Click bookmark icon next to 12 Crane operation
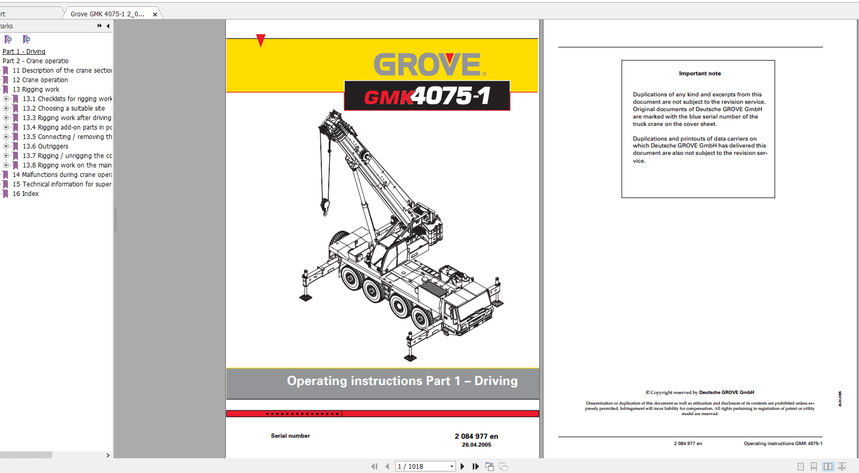The width and height of the screenshot is (859, 473). [x=5, y=80]
